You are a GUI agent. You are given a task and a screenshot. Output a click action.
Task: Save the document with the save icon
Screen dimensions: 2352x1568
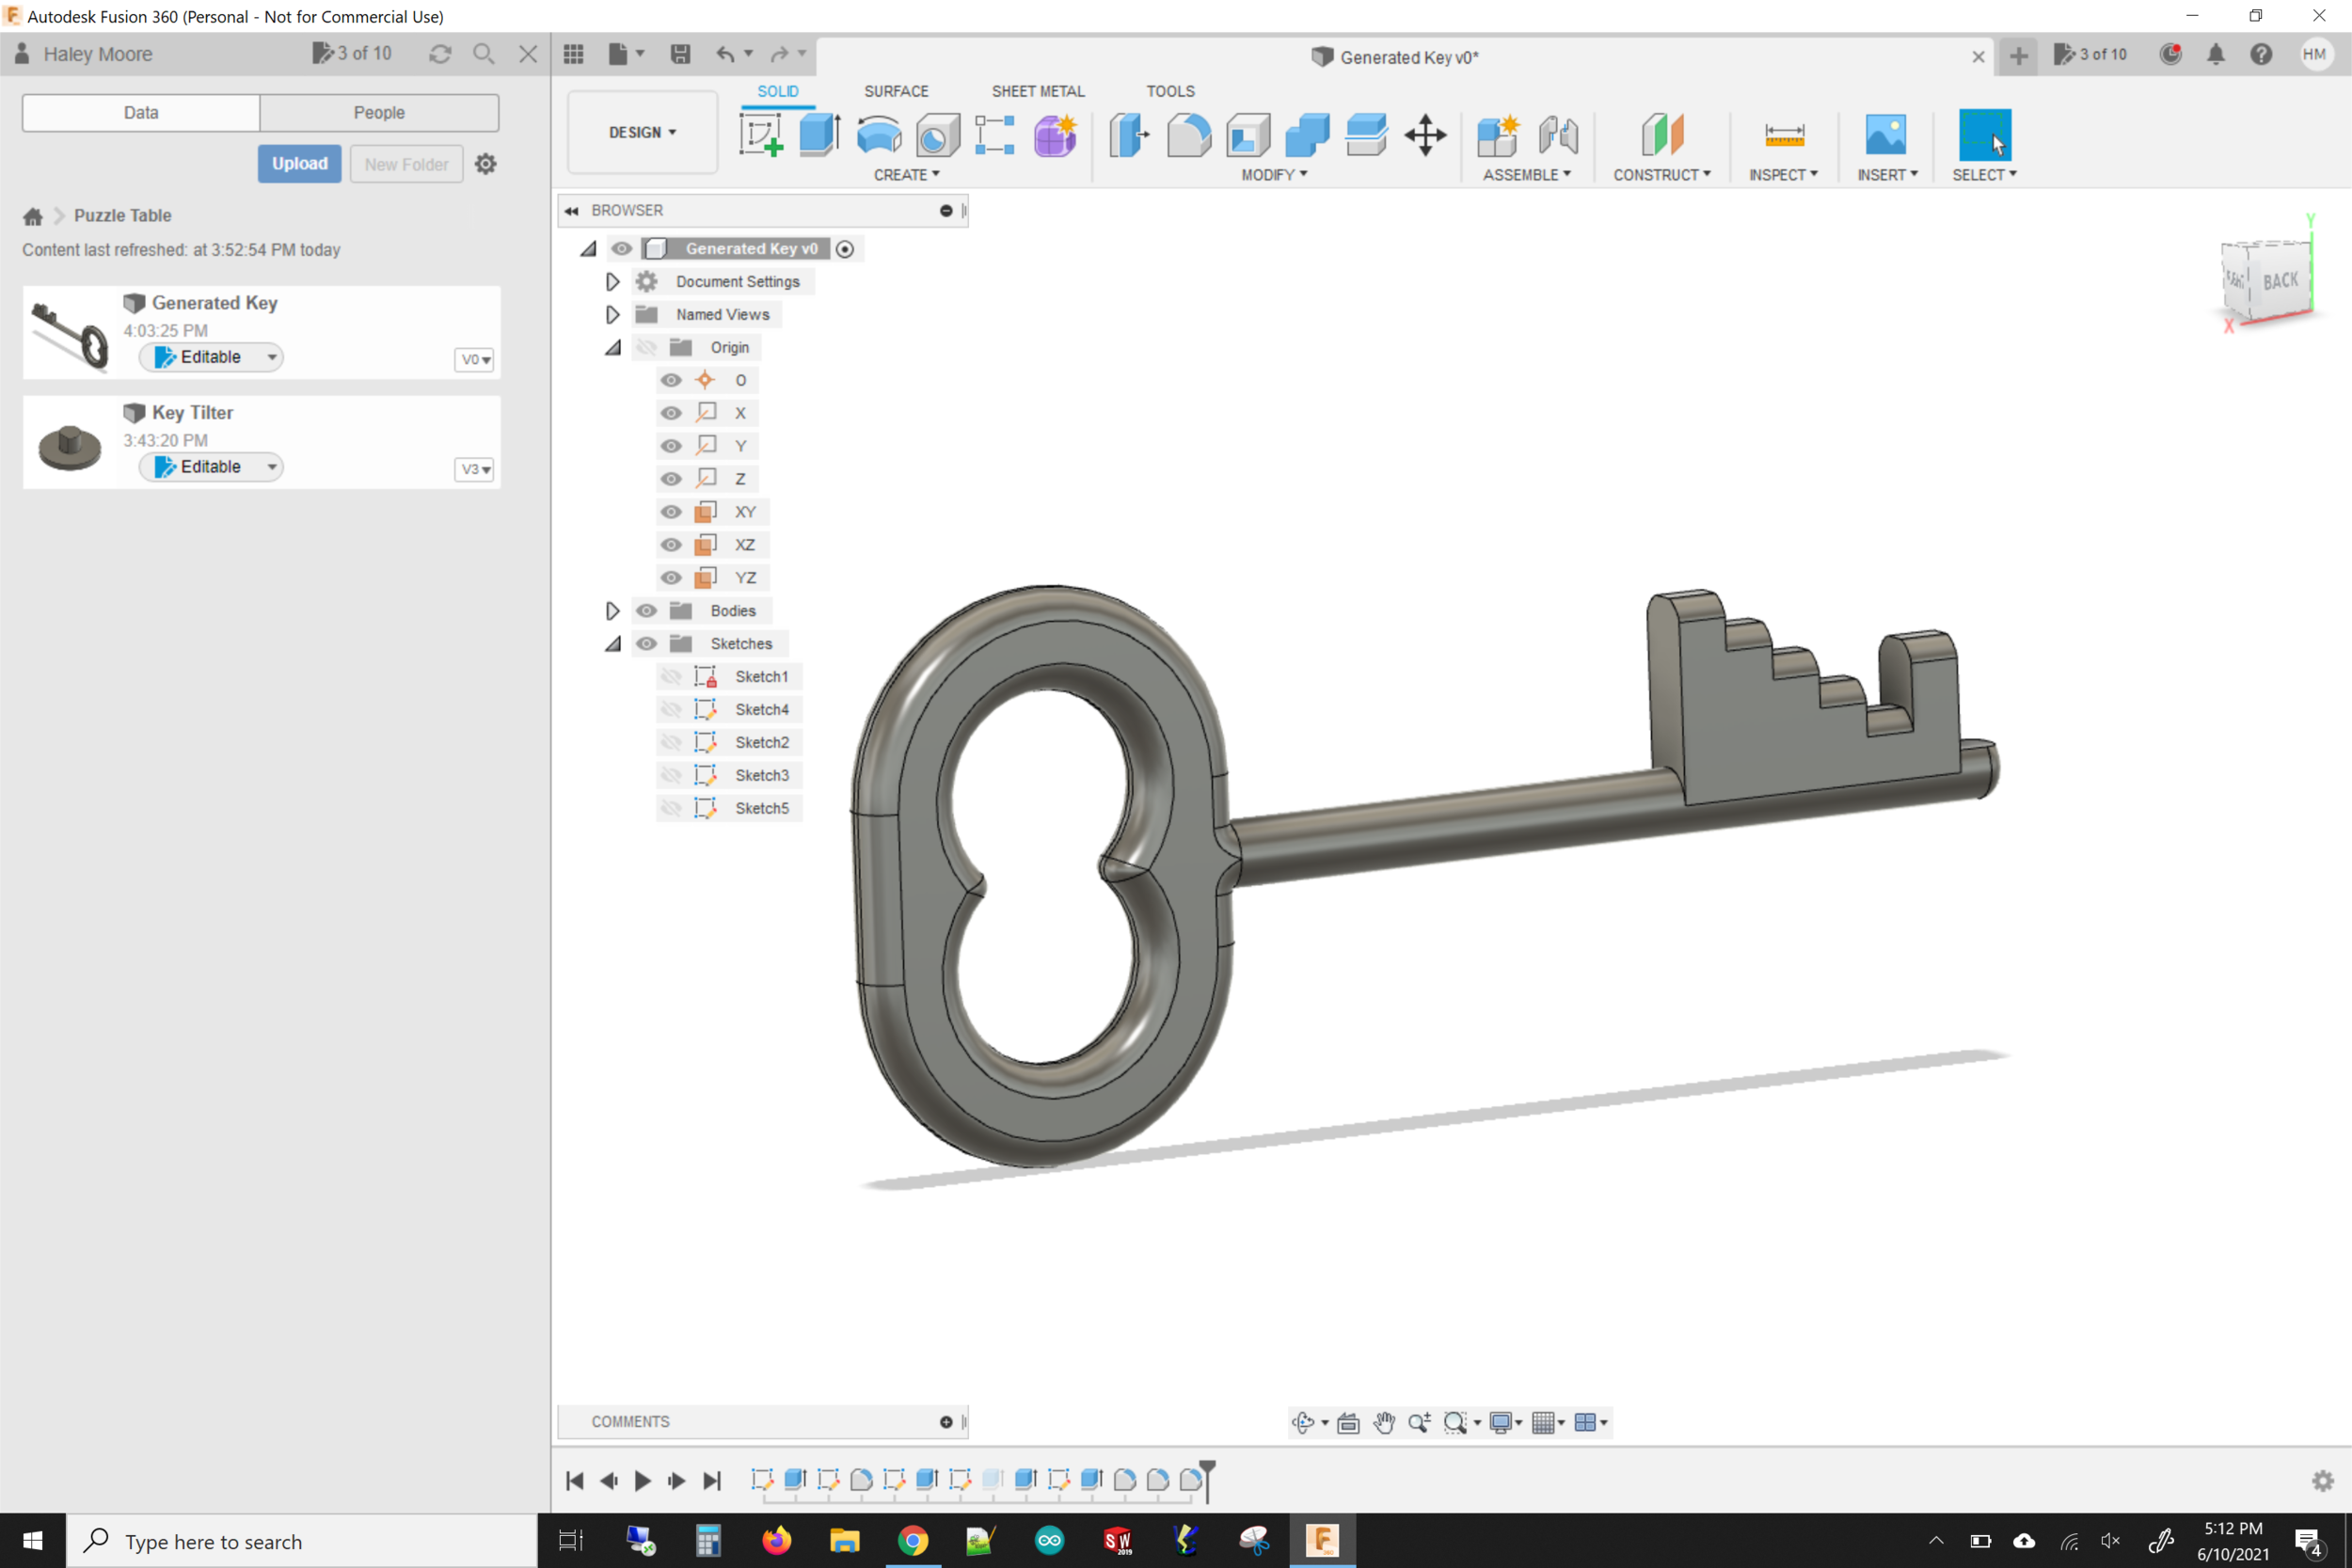[x=680, y=54]
